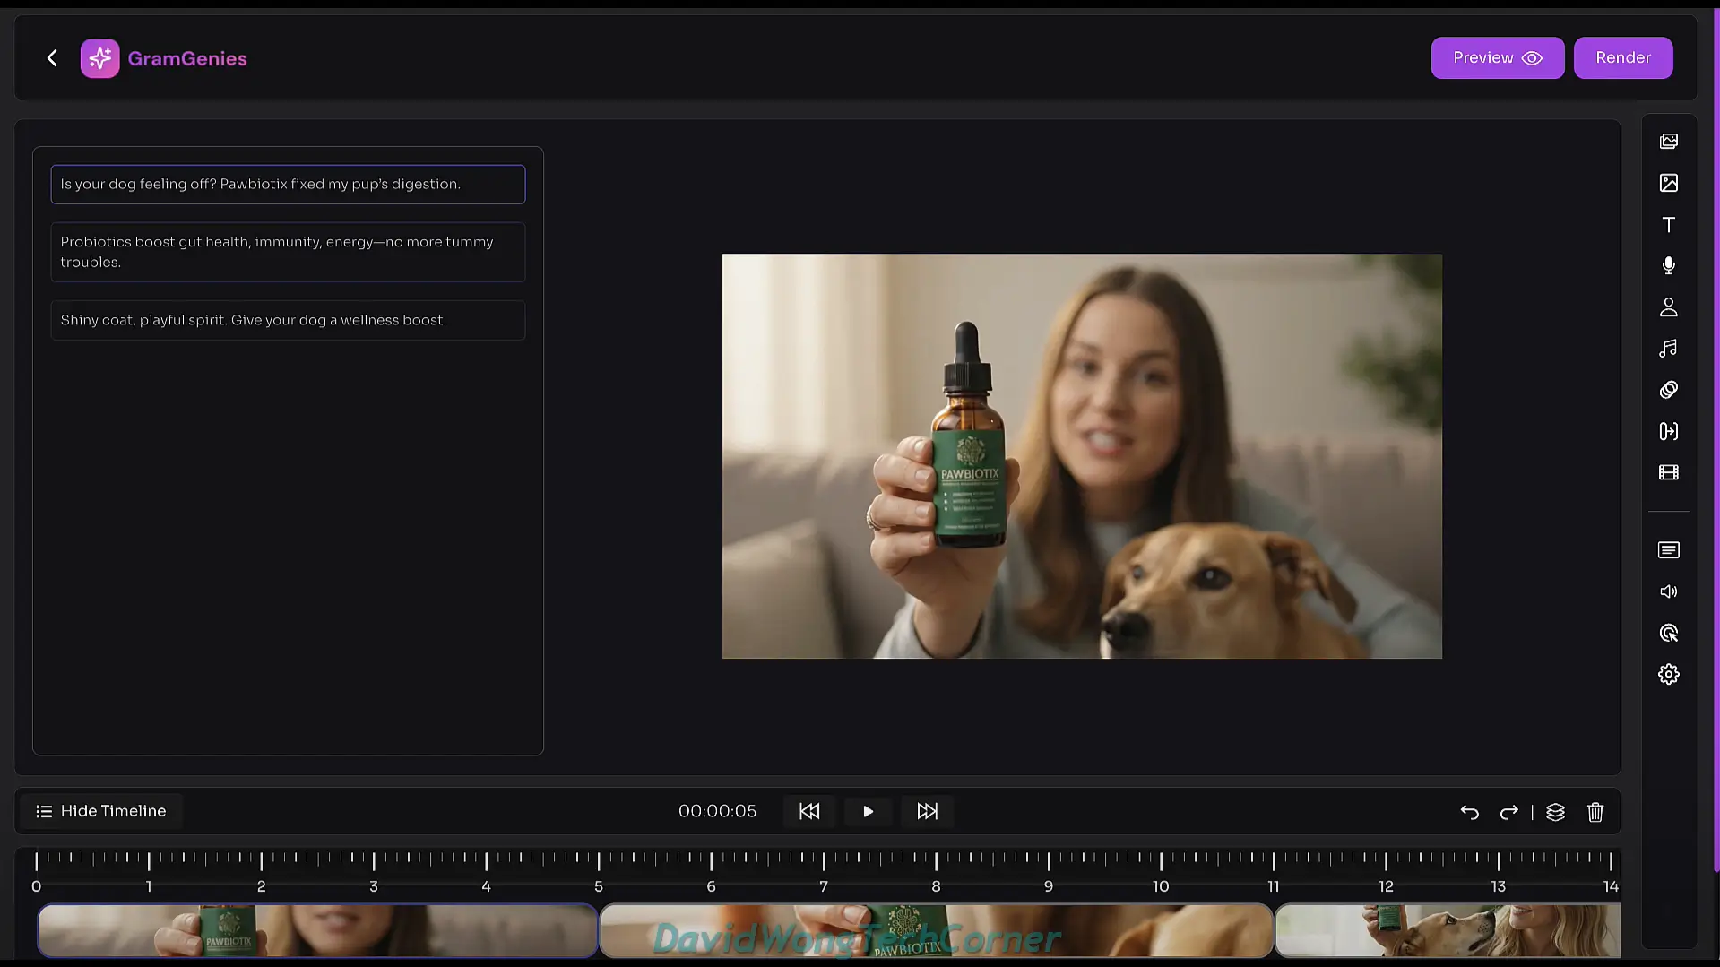
Task: Undo the last edit
Action: (1469, 812)
